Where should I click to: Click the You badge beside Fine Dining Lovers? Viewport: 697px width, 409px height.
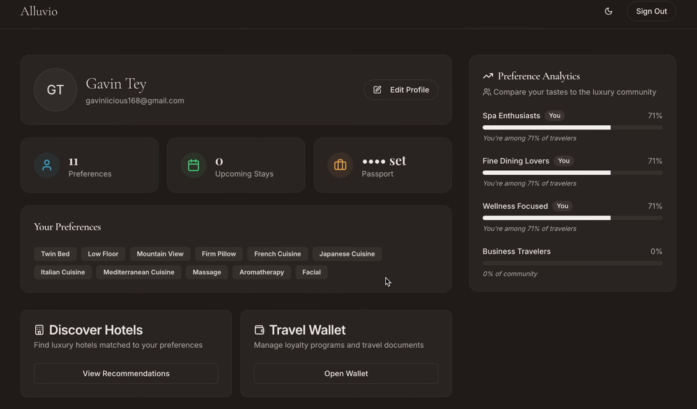coord(563,161)
